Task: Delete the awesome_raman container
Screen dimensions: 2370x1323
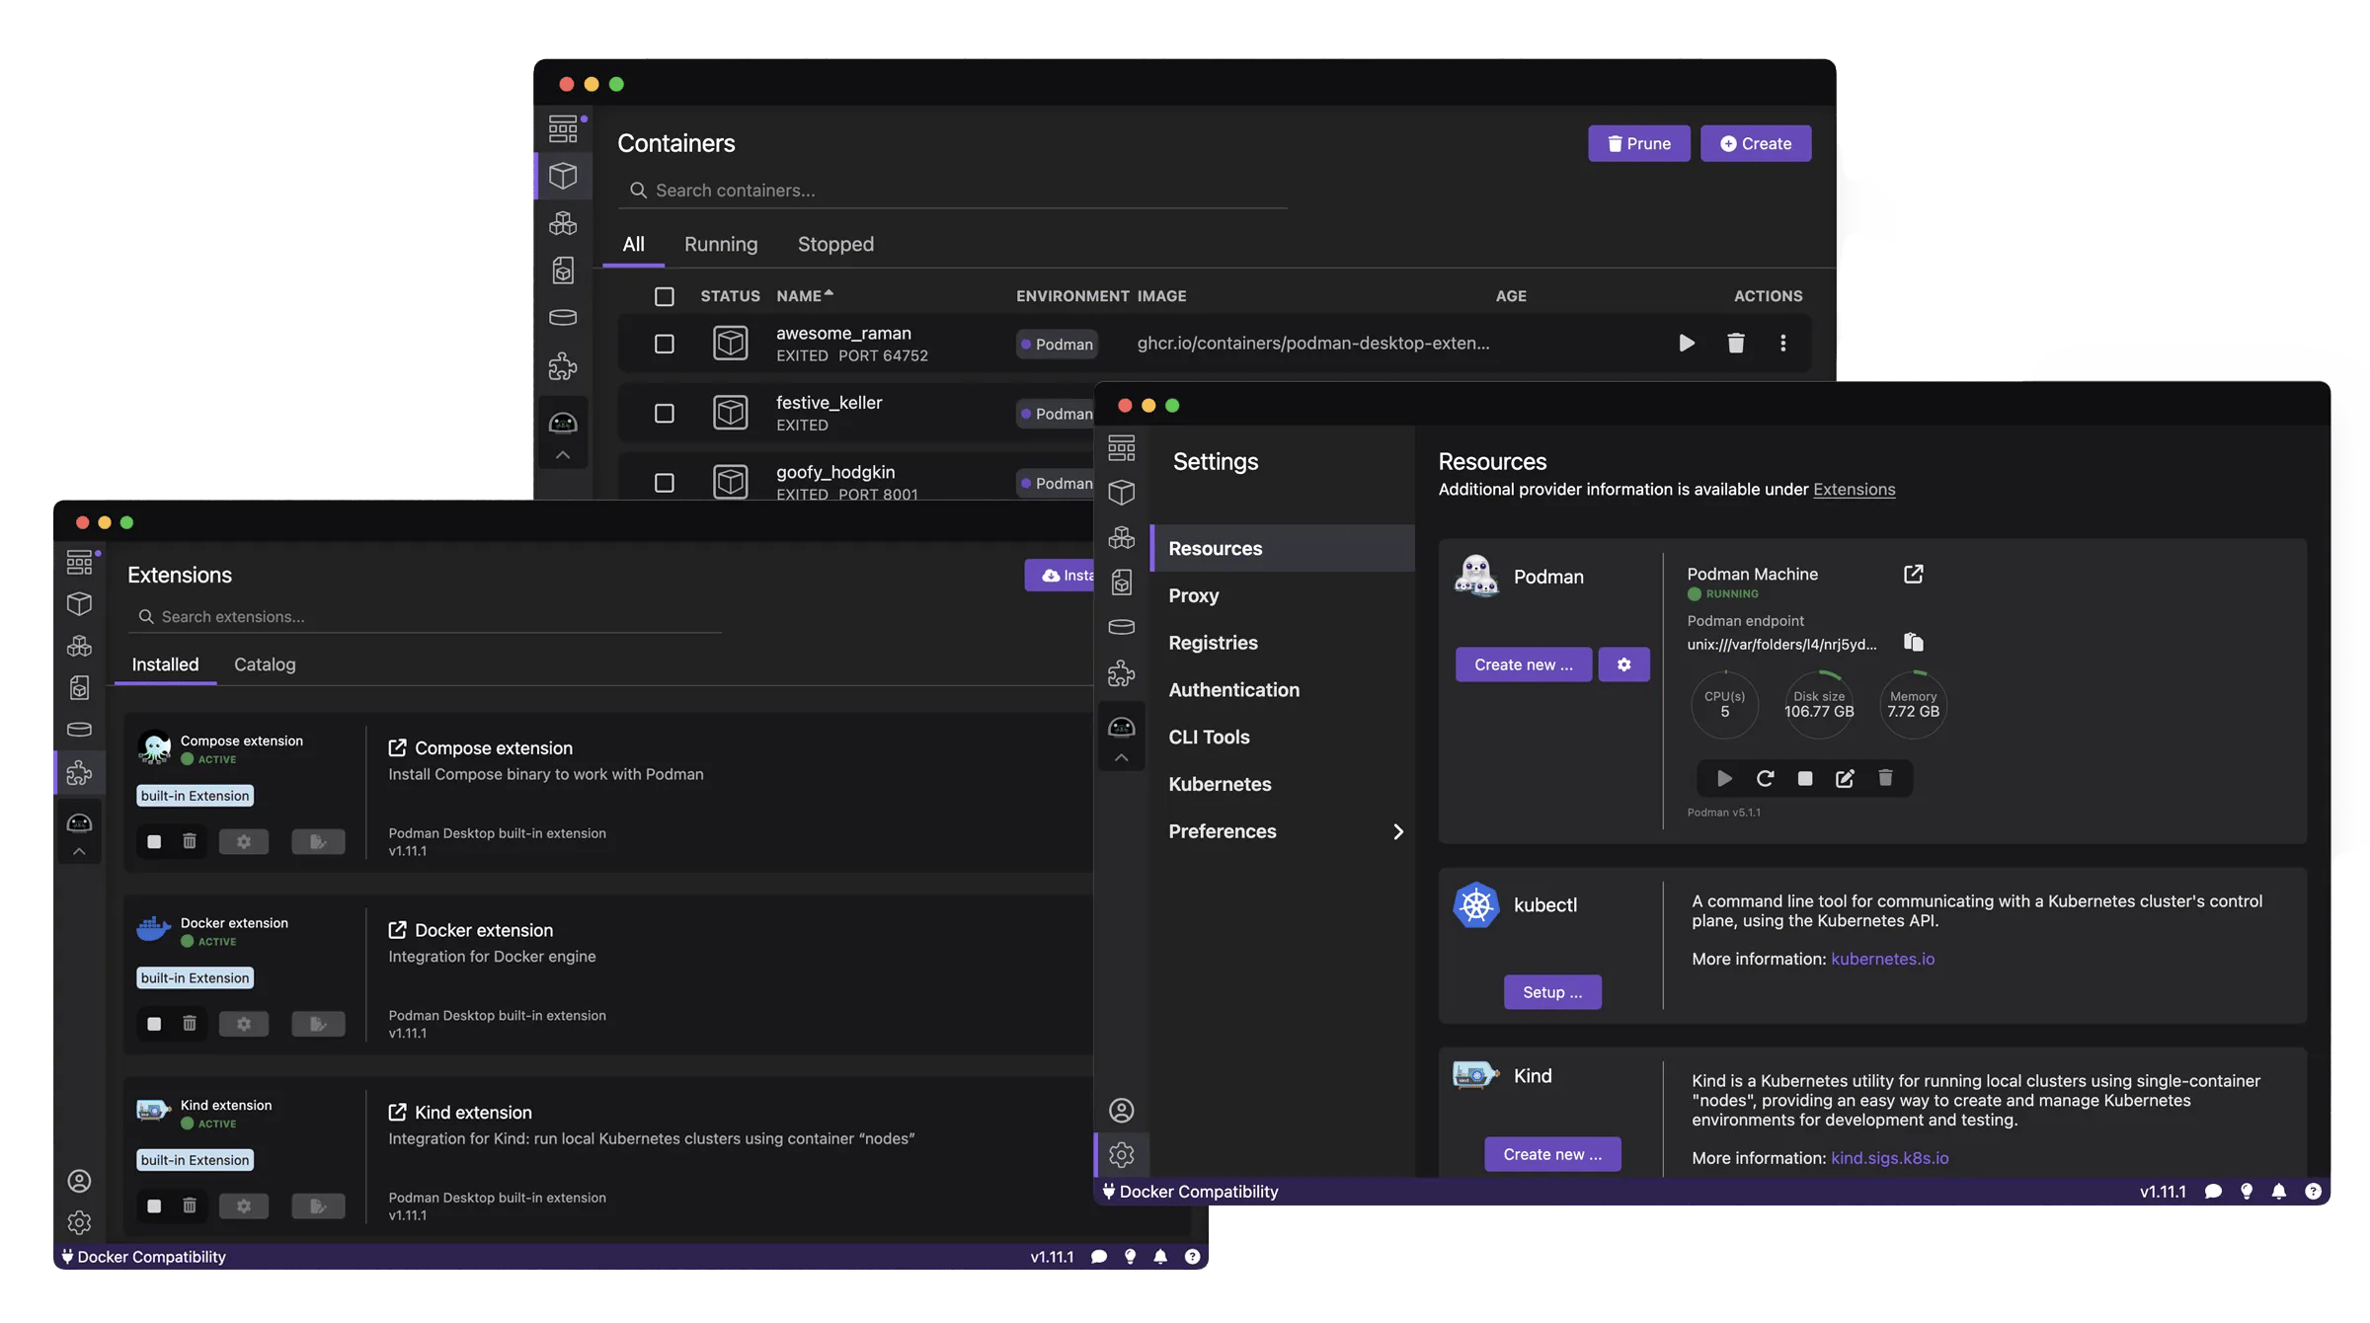Action: coord(1735,343)
